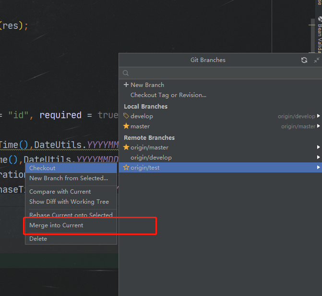
Task: Choose Delete from context menu
Action: pos(71,239)
